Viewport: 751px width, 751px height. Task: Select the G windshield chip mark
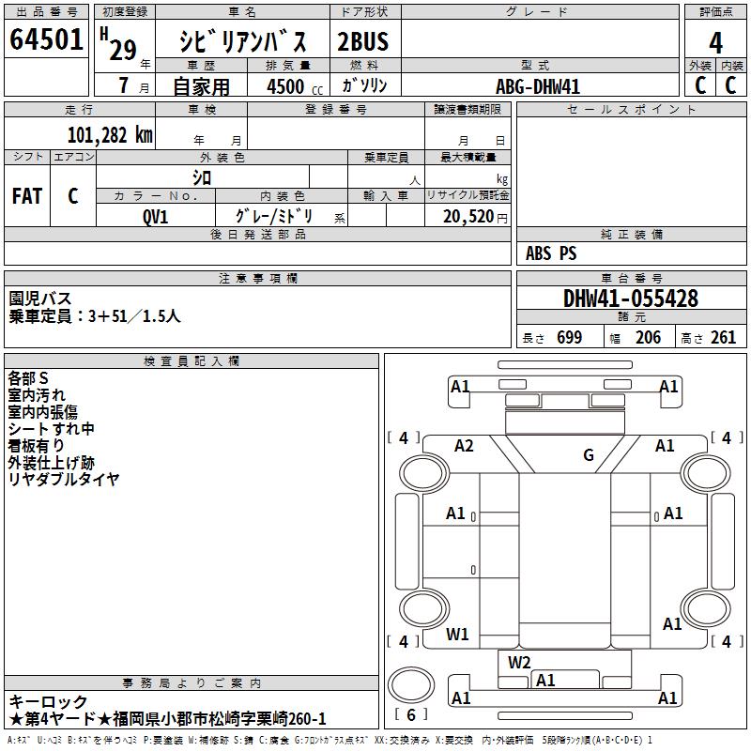pos(589,455)
